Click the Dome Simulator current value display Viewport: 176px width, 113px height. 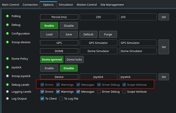[x=98, y=51]
